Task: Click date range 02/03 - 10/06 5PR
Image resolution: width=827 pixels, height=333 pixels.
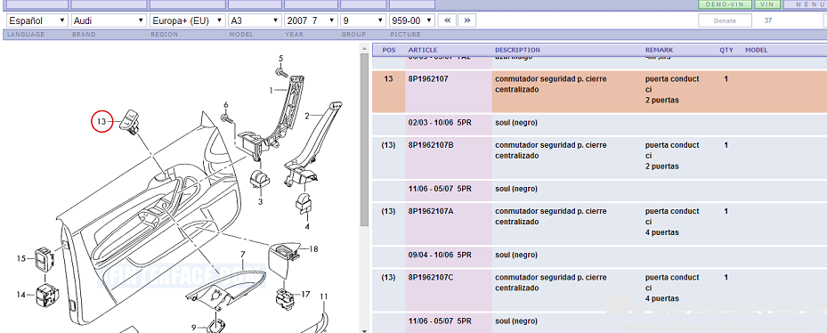Action: coord(440,123)
